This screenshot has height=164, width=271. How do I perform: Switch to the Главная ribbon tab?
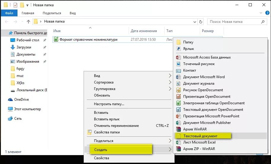point(28,13)
